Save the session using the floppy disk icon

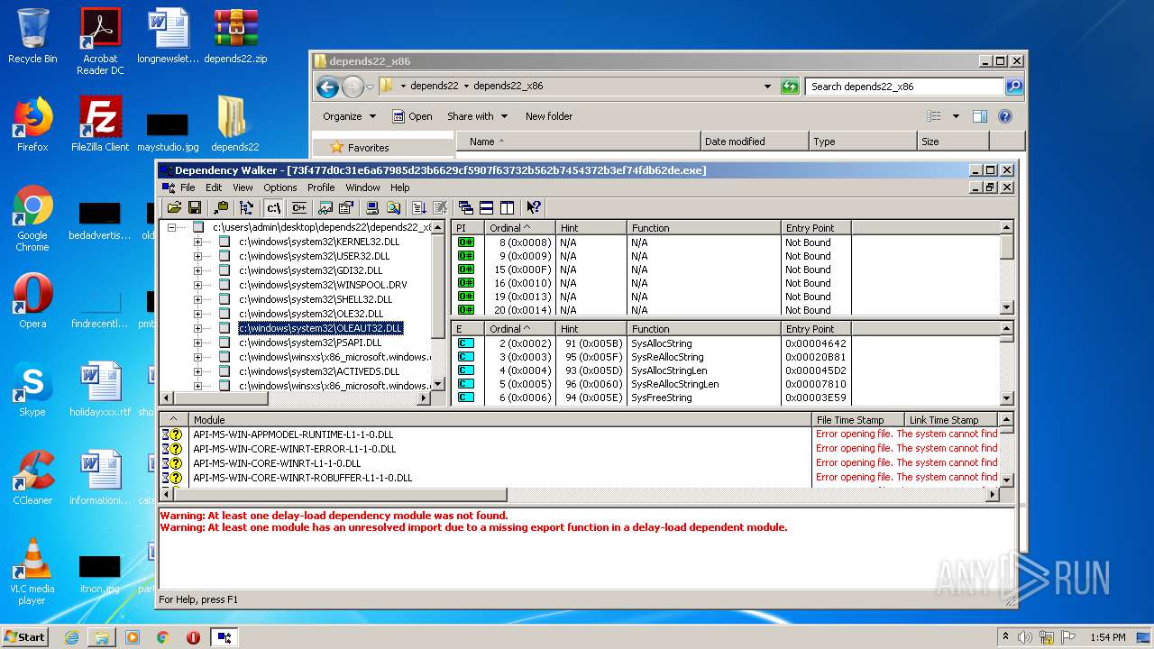(195, 207)
